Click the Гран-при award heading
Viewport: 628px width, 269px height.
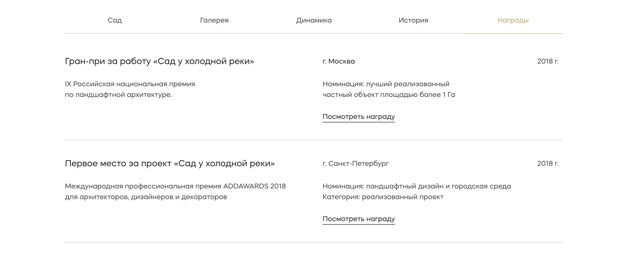159,61
